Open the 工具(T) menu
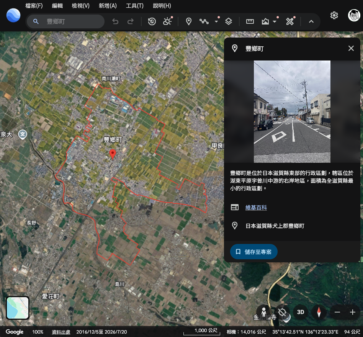 [135, 6]
